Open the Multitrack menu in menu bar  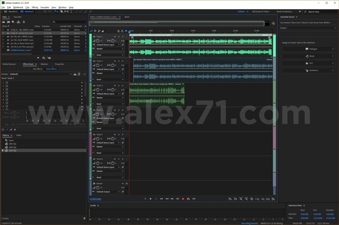(18, 7)
